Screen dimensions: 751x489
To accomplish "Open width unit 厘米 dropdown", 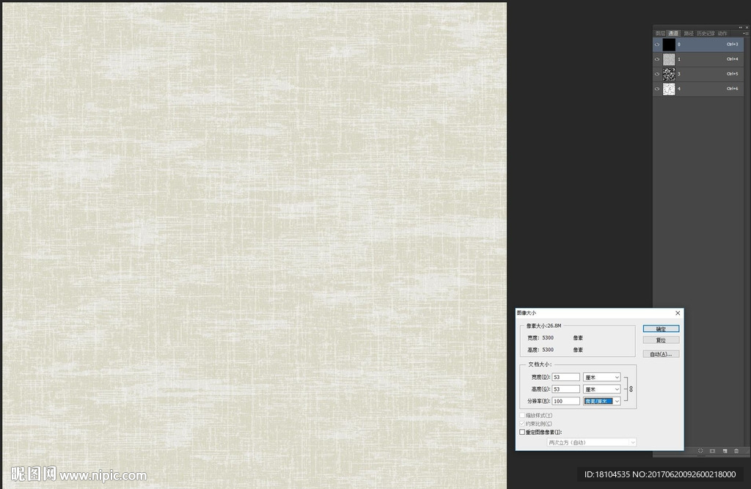I will point(602,378).
